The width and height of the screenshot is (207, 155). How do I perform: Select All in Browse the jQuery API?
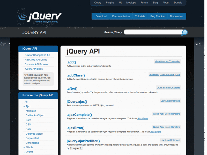pyautogui.click(x=26, y=102)
